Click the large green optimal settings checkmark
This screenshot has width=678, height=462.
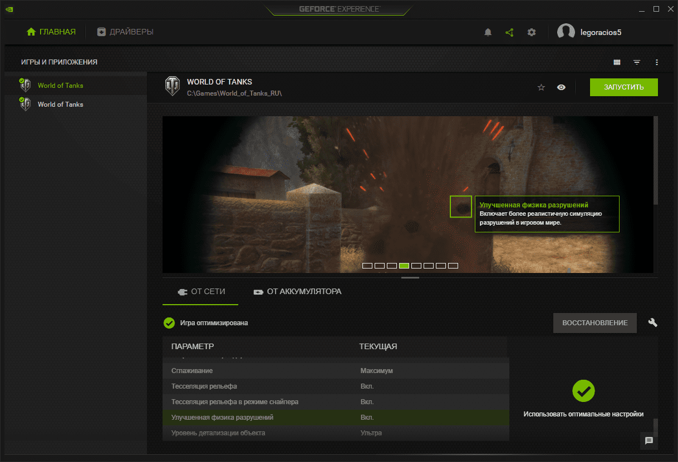tap(583, 391)
